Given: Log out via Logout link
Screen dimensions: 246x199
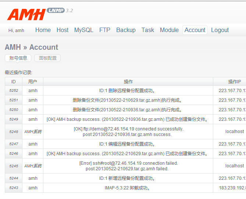Looking at the screenshot, I should (x=220, y=30).
